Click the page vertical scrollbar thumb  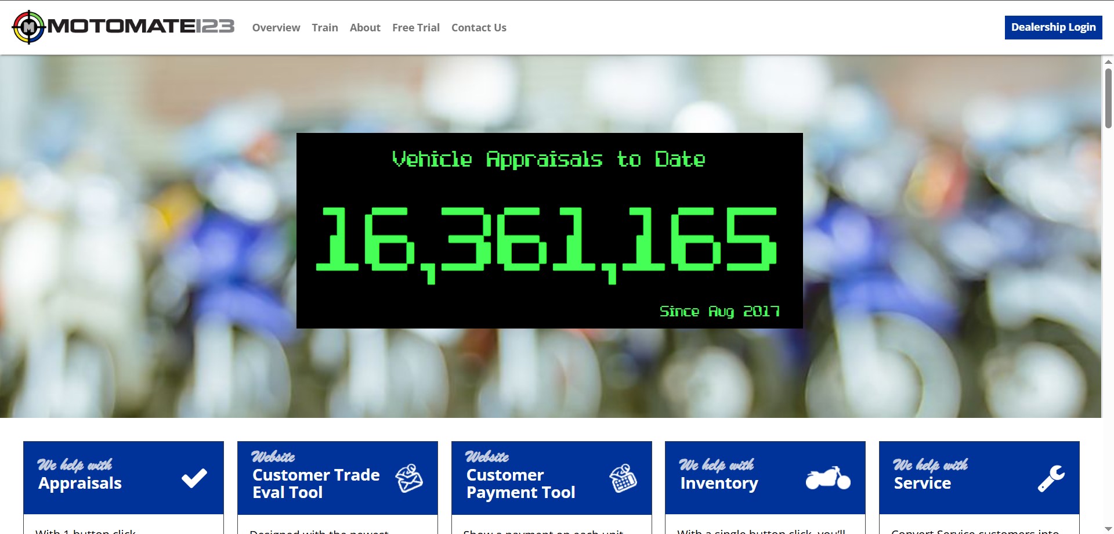(x=1108, y=98)
